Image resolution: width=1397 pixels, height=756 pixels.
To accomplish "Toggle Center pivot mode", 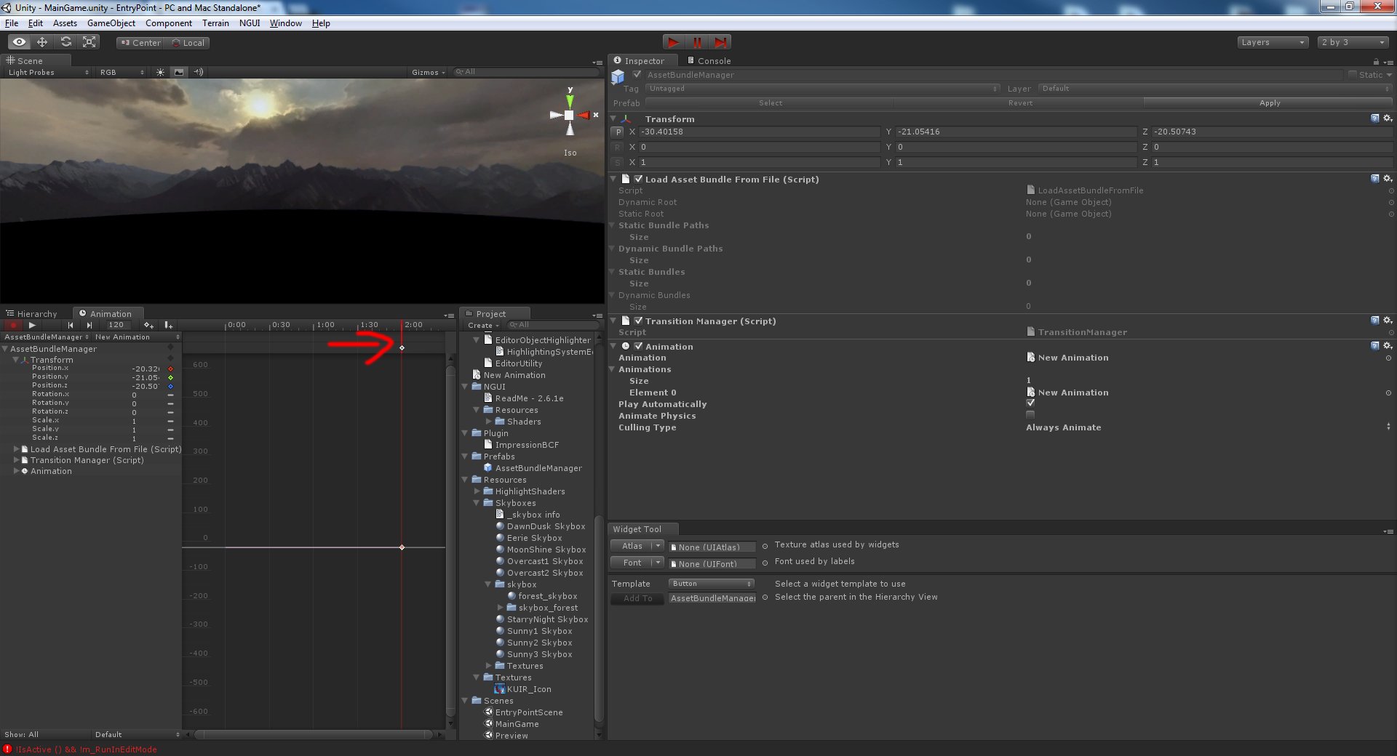I will pos(140,43).
